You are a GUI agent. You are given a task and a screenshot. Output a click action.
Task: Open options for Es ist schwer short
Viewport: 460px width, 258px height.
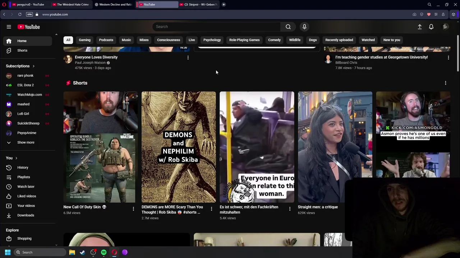290,209
